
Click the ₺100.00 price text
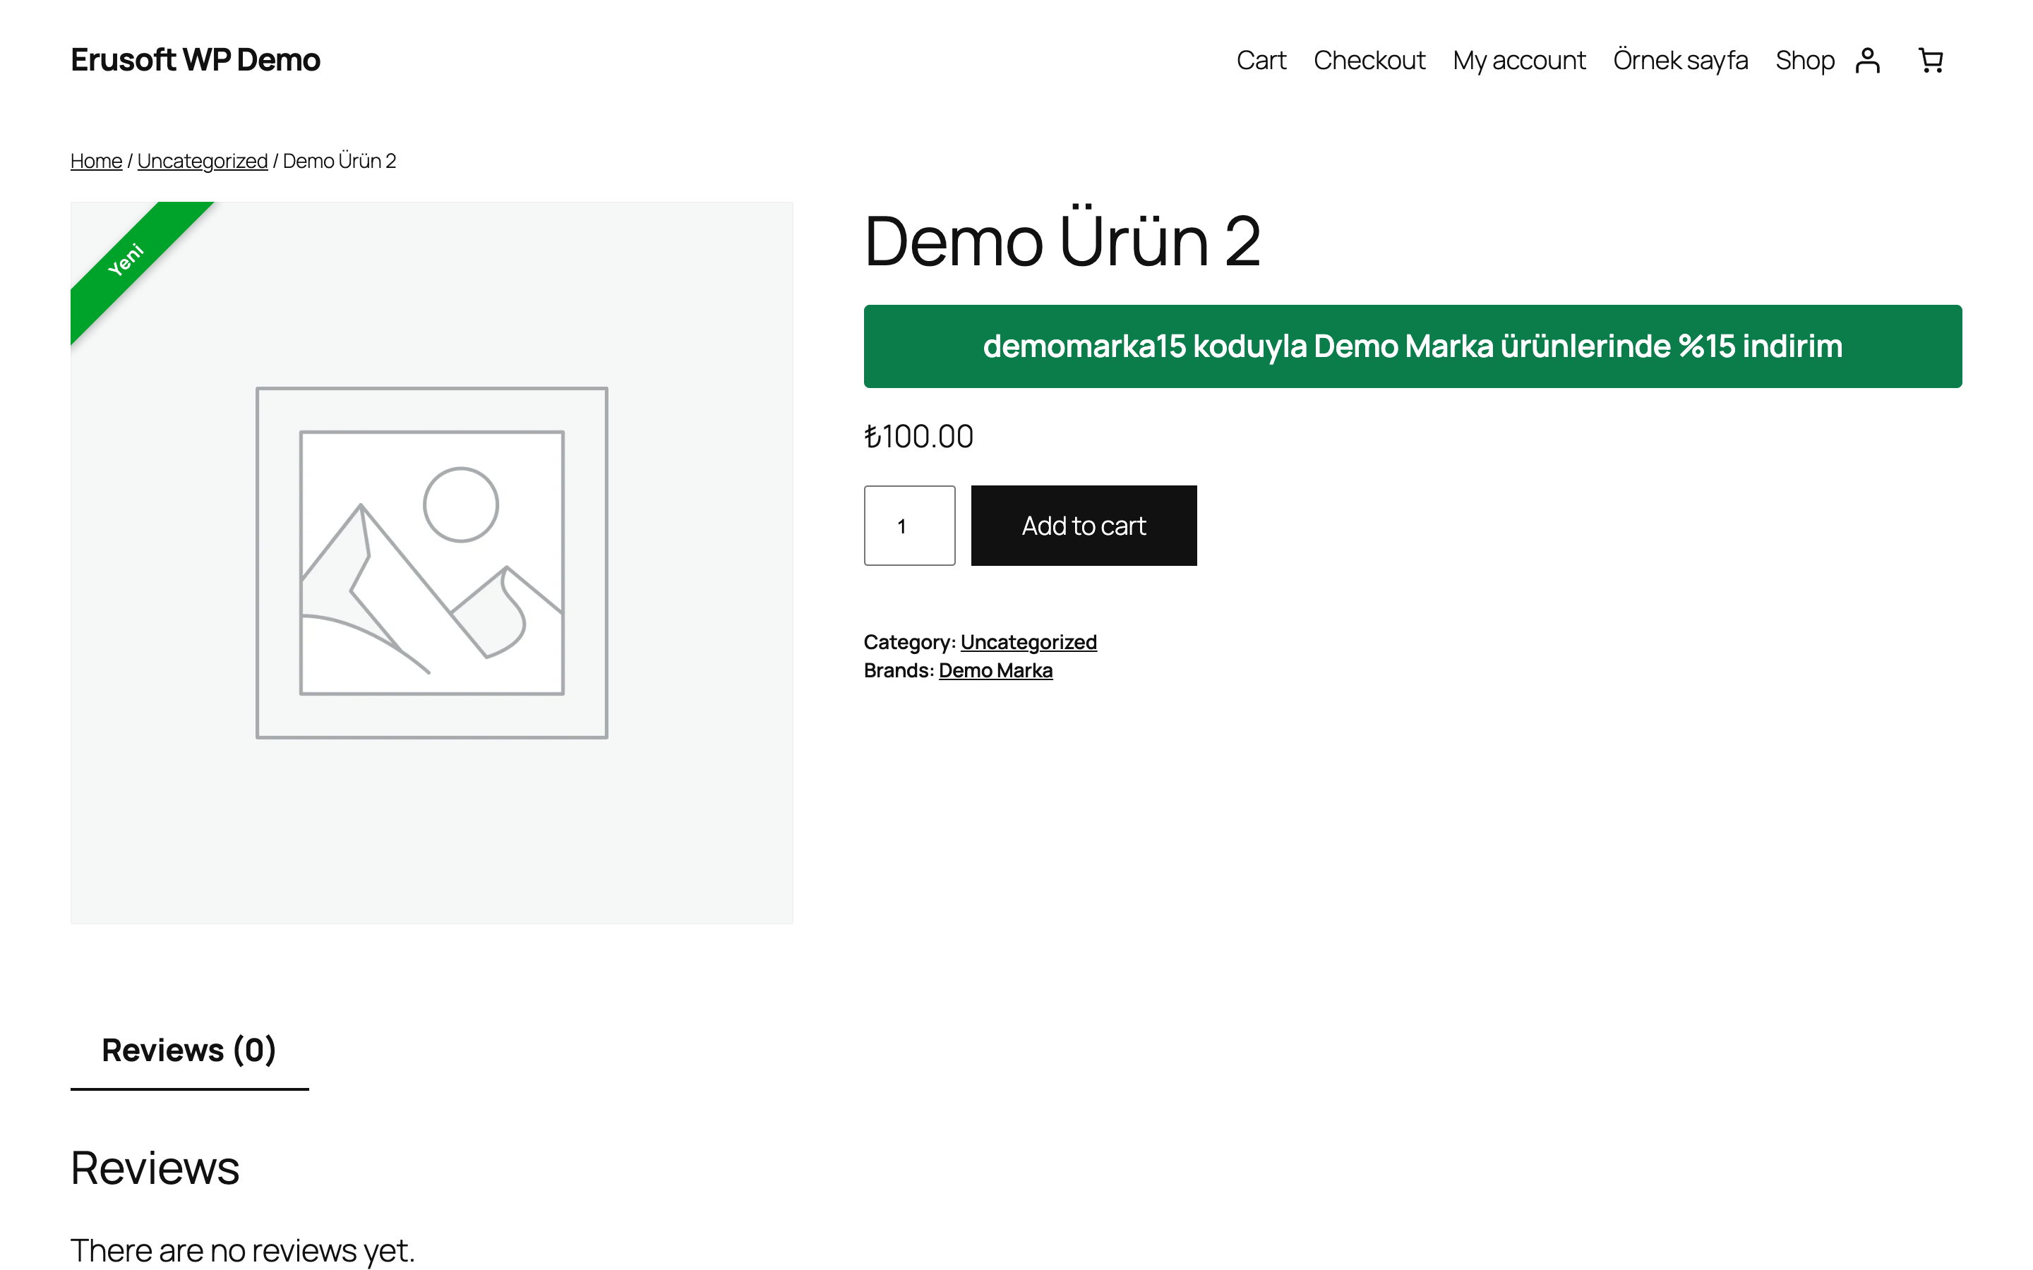coord(918,437)
